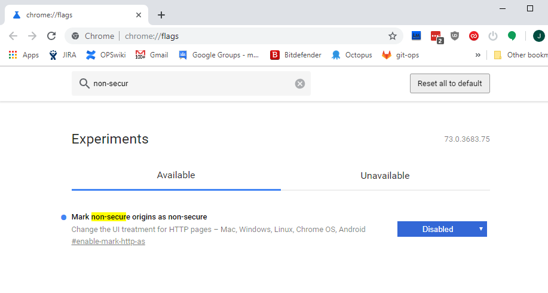Viewport: 548px width, 293px height.
Task: Open a new tab with the plus button
Action: click(x=161, y=15)
